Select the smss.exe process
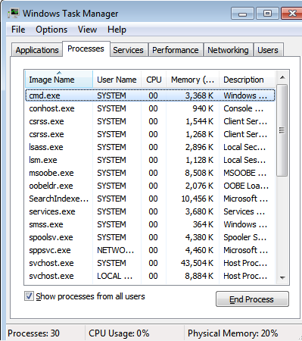 [x=150, y=224]
